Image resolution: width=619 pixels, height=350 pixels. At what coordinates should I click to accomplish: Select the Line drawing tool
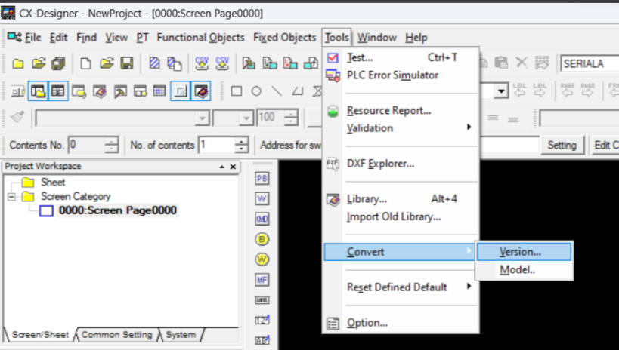(x=277, y=91)
